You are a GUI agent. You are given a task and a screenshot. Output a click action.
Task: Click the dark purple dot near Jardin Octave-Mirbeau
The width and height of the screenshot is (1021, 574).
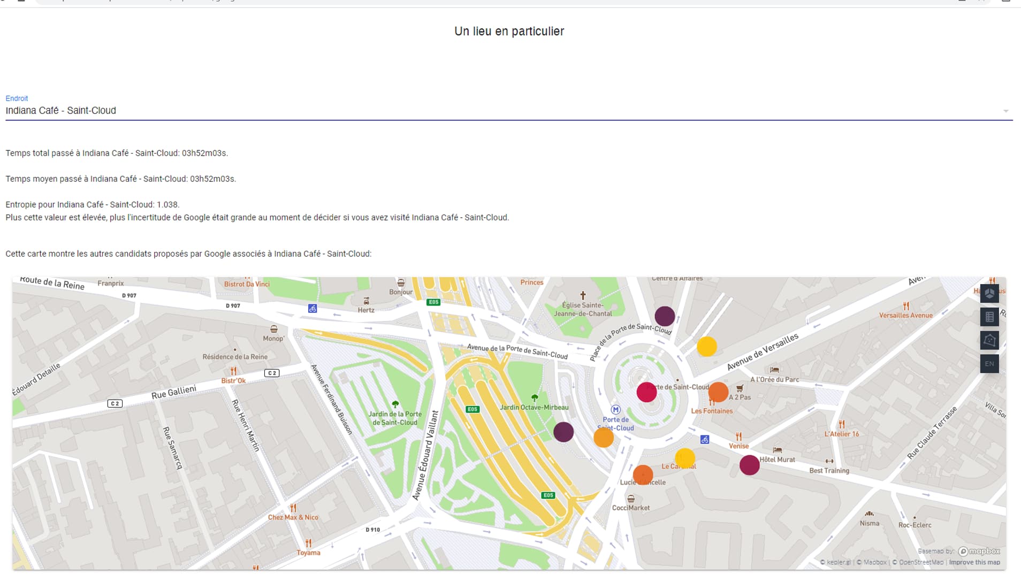[x=563, y=432]
